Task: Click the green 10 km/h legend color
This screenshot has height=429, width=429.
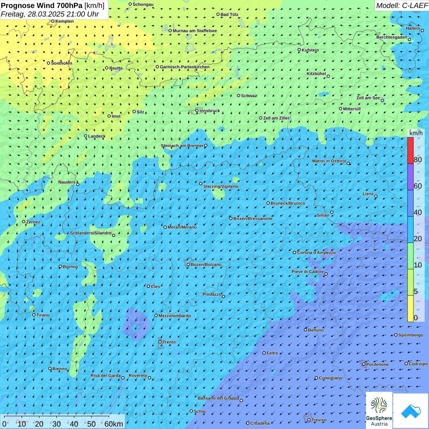Action: (410, 256)
